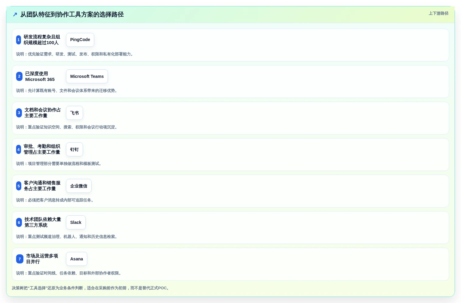461x303 pixels.
Task: Click step badge number 4
Action: click(x=19, y=149)
